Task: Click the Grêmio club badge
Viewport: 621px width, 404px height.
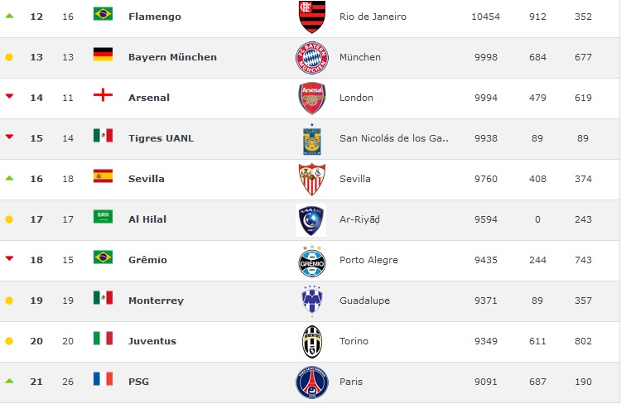Action: [312, 261]
